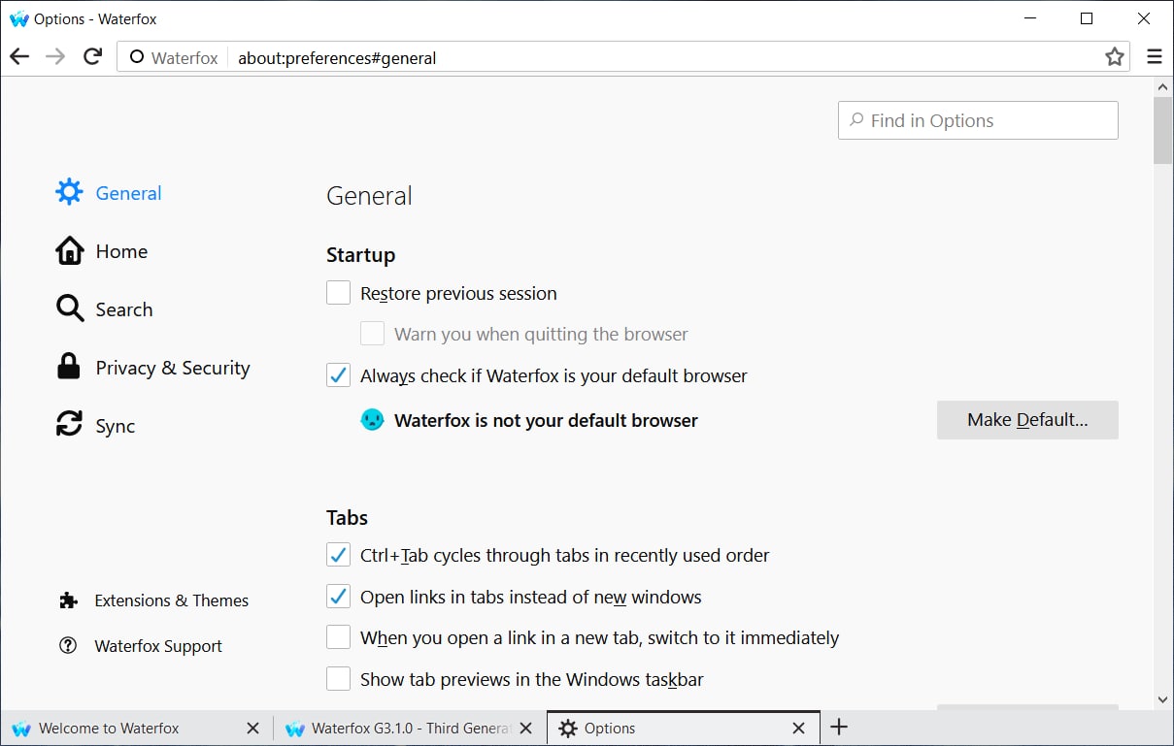Toggle Ctrl+Tab cycles through tabs checkbox
The image size is (1174, 746).
(338, 555)
